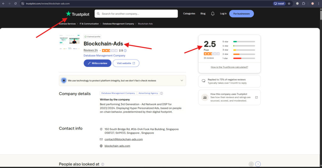Bookmark this page with the star icon
The width and height of the screenshot is (322, 168).
pyautogui.click(x=289, y=3)
